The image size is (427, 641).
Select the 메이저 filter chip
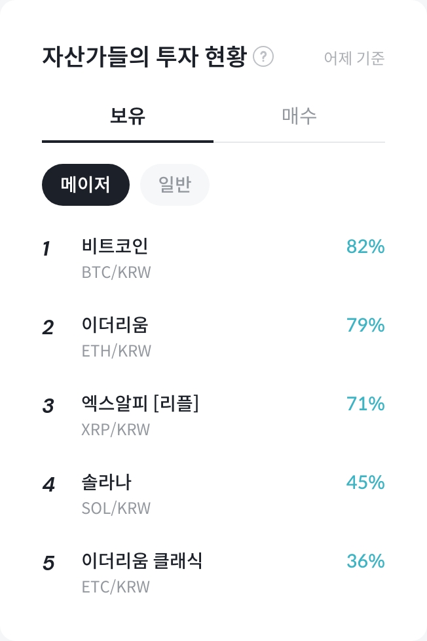86,185
